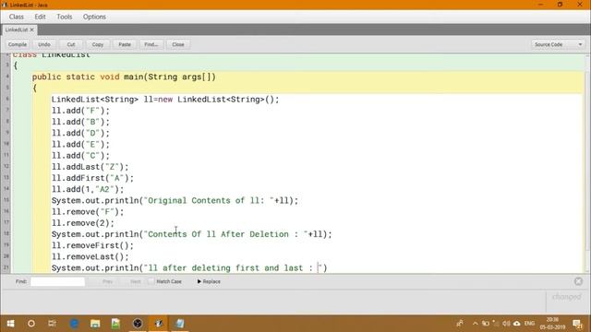Click the OneDrive cloud tray icon
The image size is (591, 332).
tap(517, 324)
